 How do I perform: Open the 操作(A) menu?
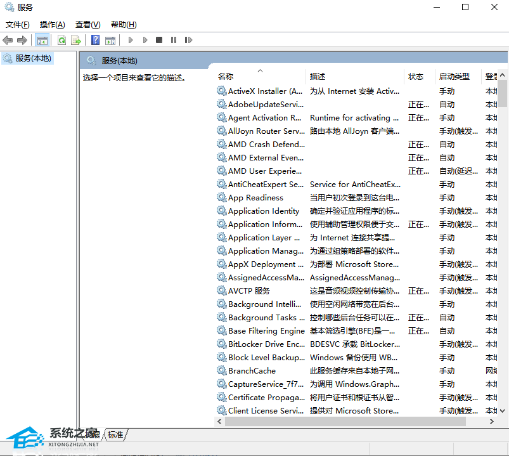[52, 25]
